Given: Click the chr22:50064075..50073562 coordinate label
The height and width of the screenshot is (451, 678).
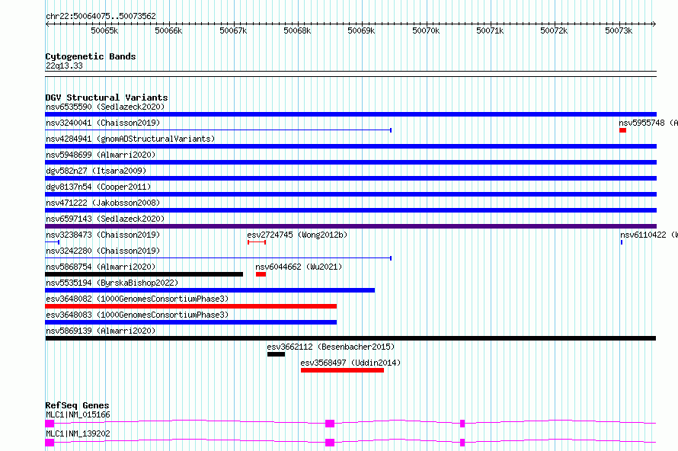Looking at the screenshot, I should point(101,16).
